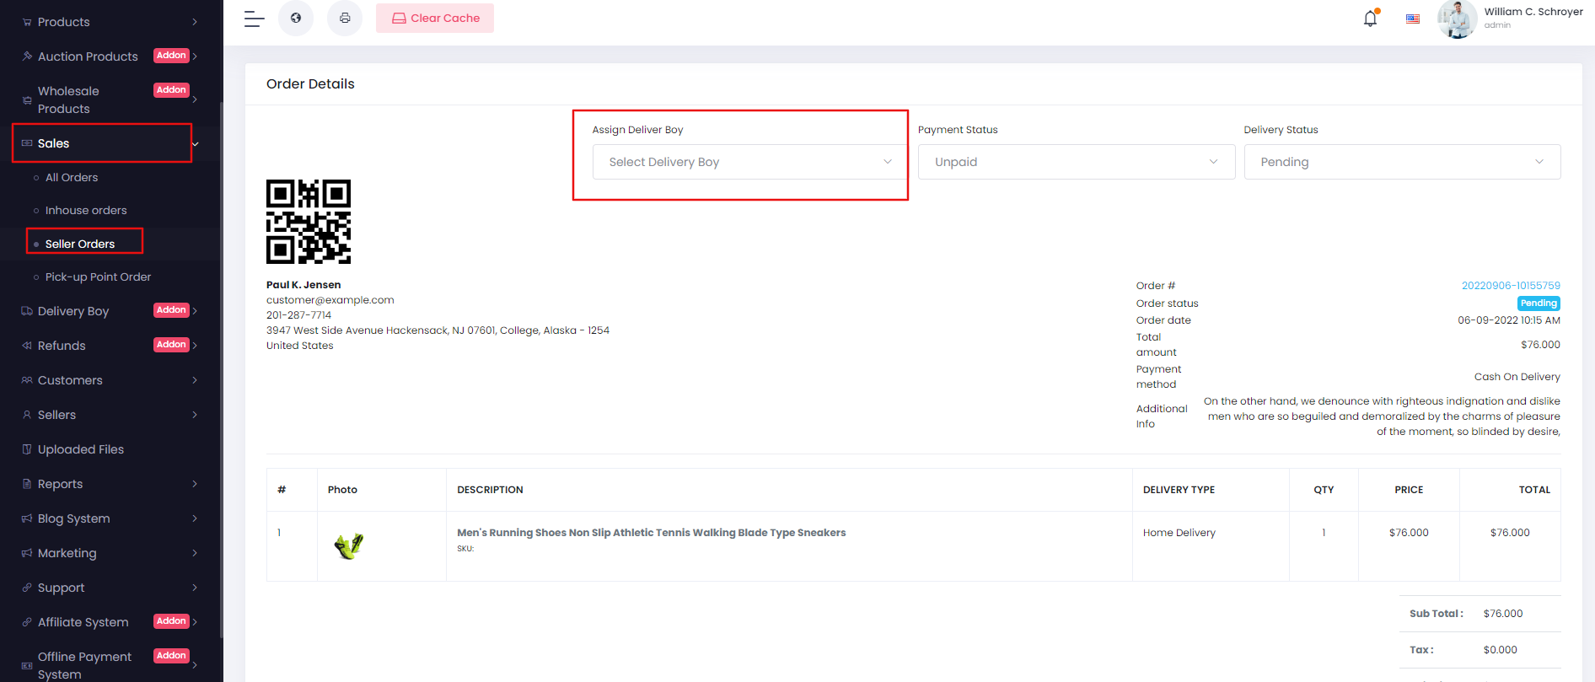Click the Uploaded Files icon
The height and width of the screenshot is (682, 1595).
coord(27,449)
